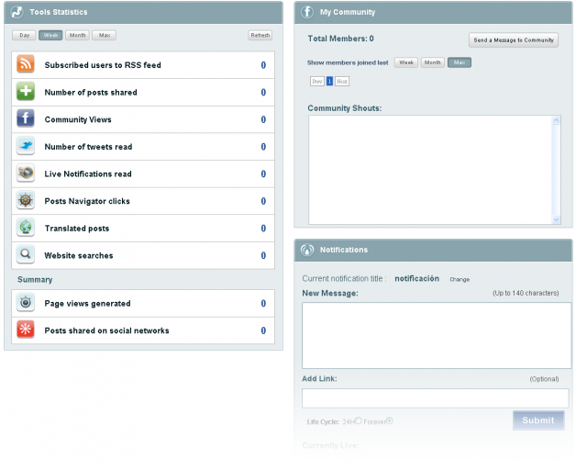Send a Message to Community
The height and width of the screenshot is (470, 576).
click(514, 40)
